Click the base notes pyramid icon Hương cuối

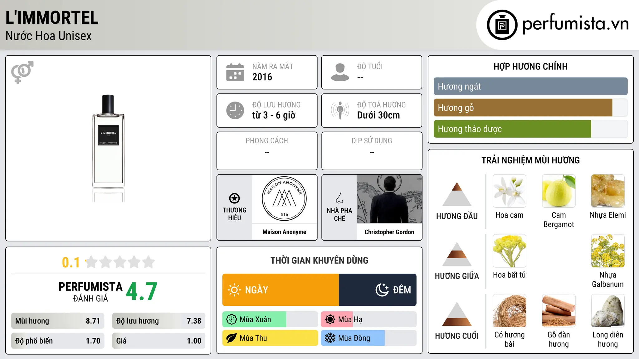457,314
